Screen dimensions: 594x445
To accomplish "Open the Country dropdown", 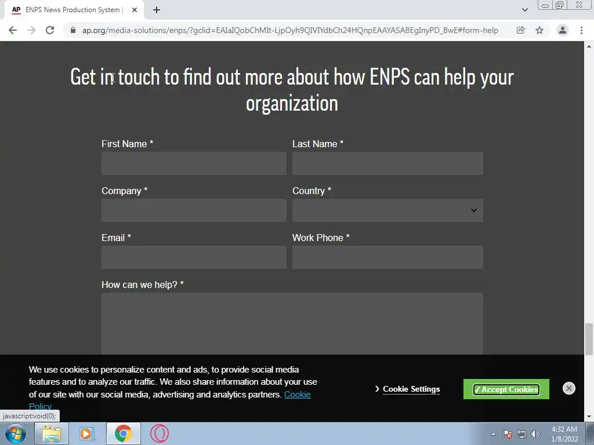I will [387, 210].
